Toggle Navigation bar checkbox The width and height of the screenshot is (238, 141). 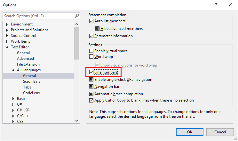pyautogui.click(x=91, y=87)
